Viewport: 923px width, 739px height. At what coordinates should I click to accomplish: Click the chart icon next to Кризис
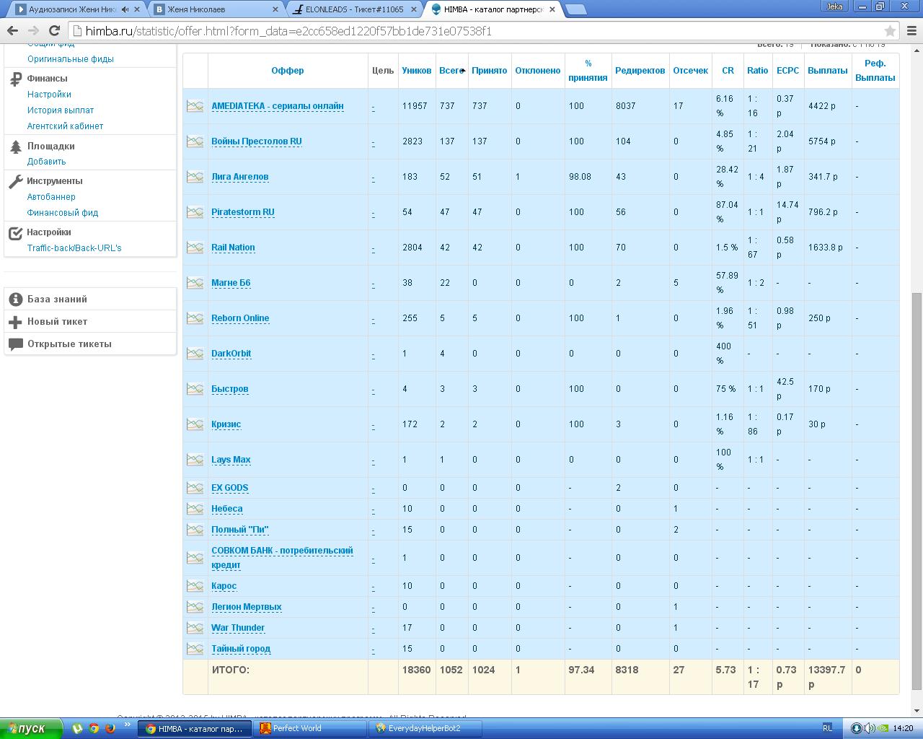pos(195,424)
